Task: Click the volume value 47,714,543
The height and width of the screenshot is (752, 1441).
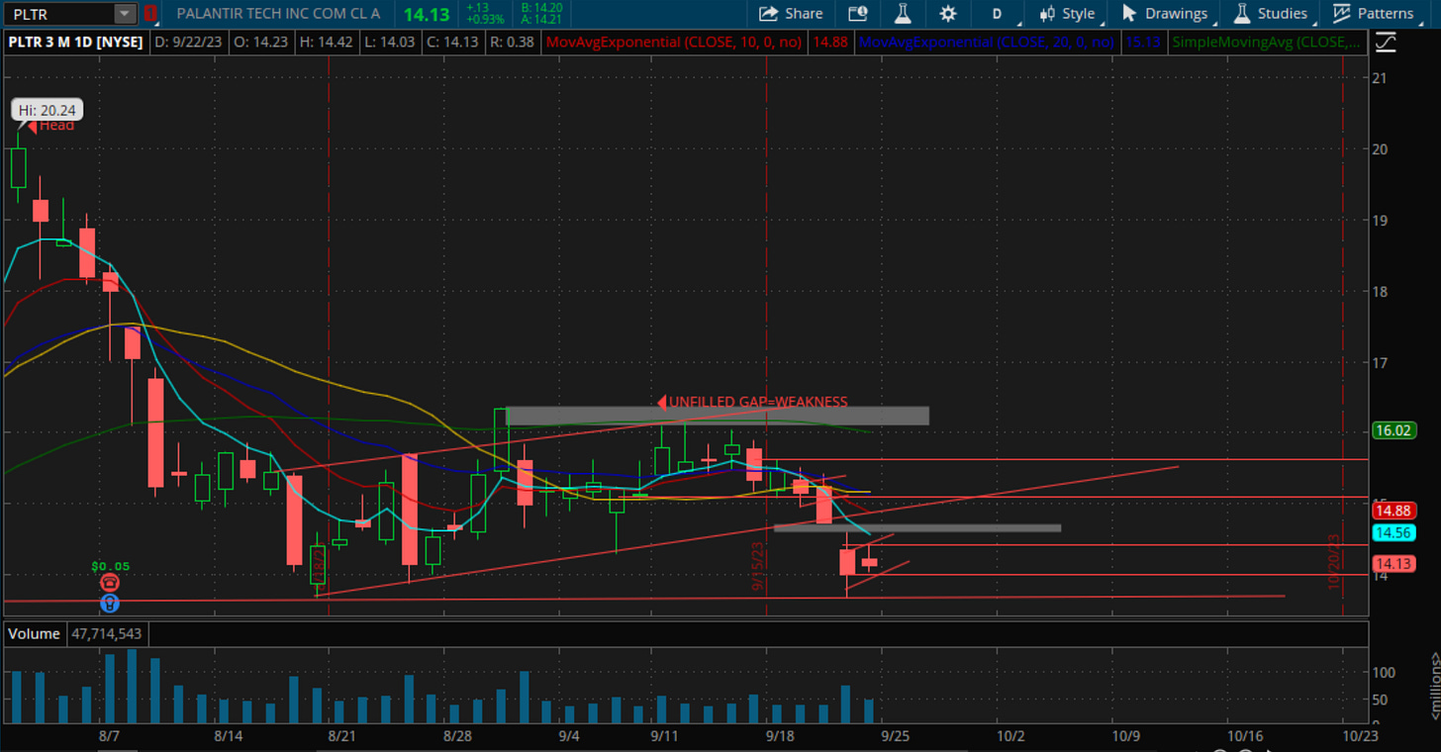Action: 106,633
